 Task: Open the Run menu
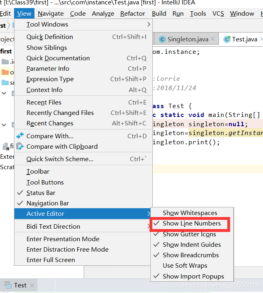pyautogui.click(x=178, y=13)
